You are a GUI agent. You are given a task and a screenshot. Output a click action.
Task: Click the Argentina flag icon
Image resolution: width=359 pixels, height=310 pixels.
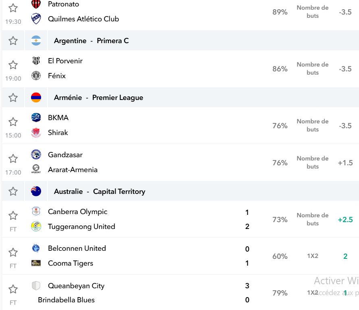[x=36, y=41]
